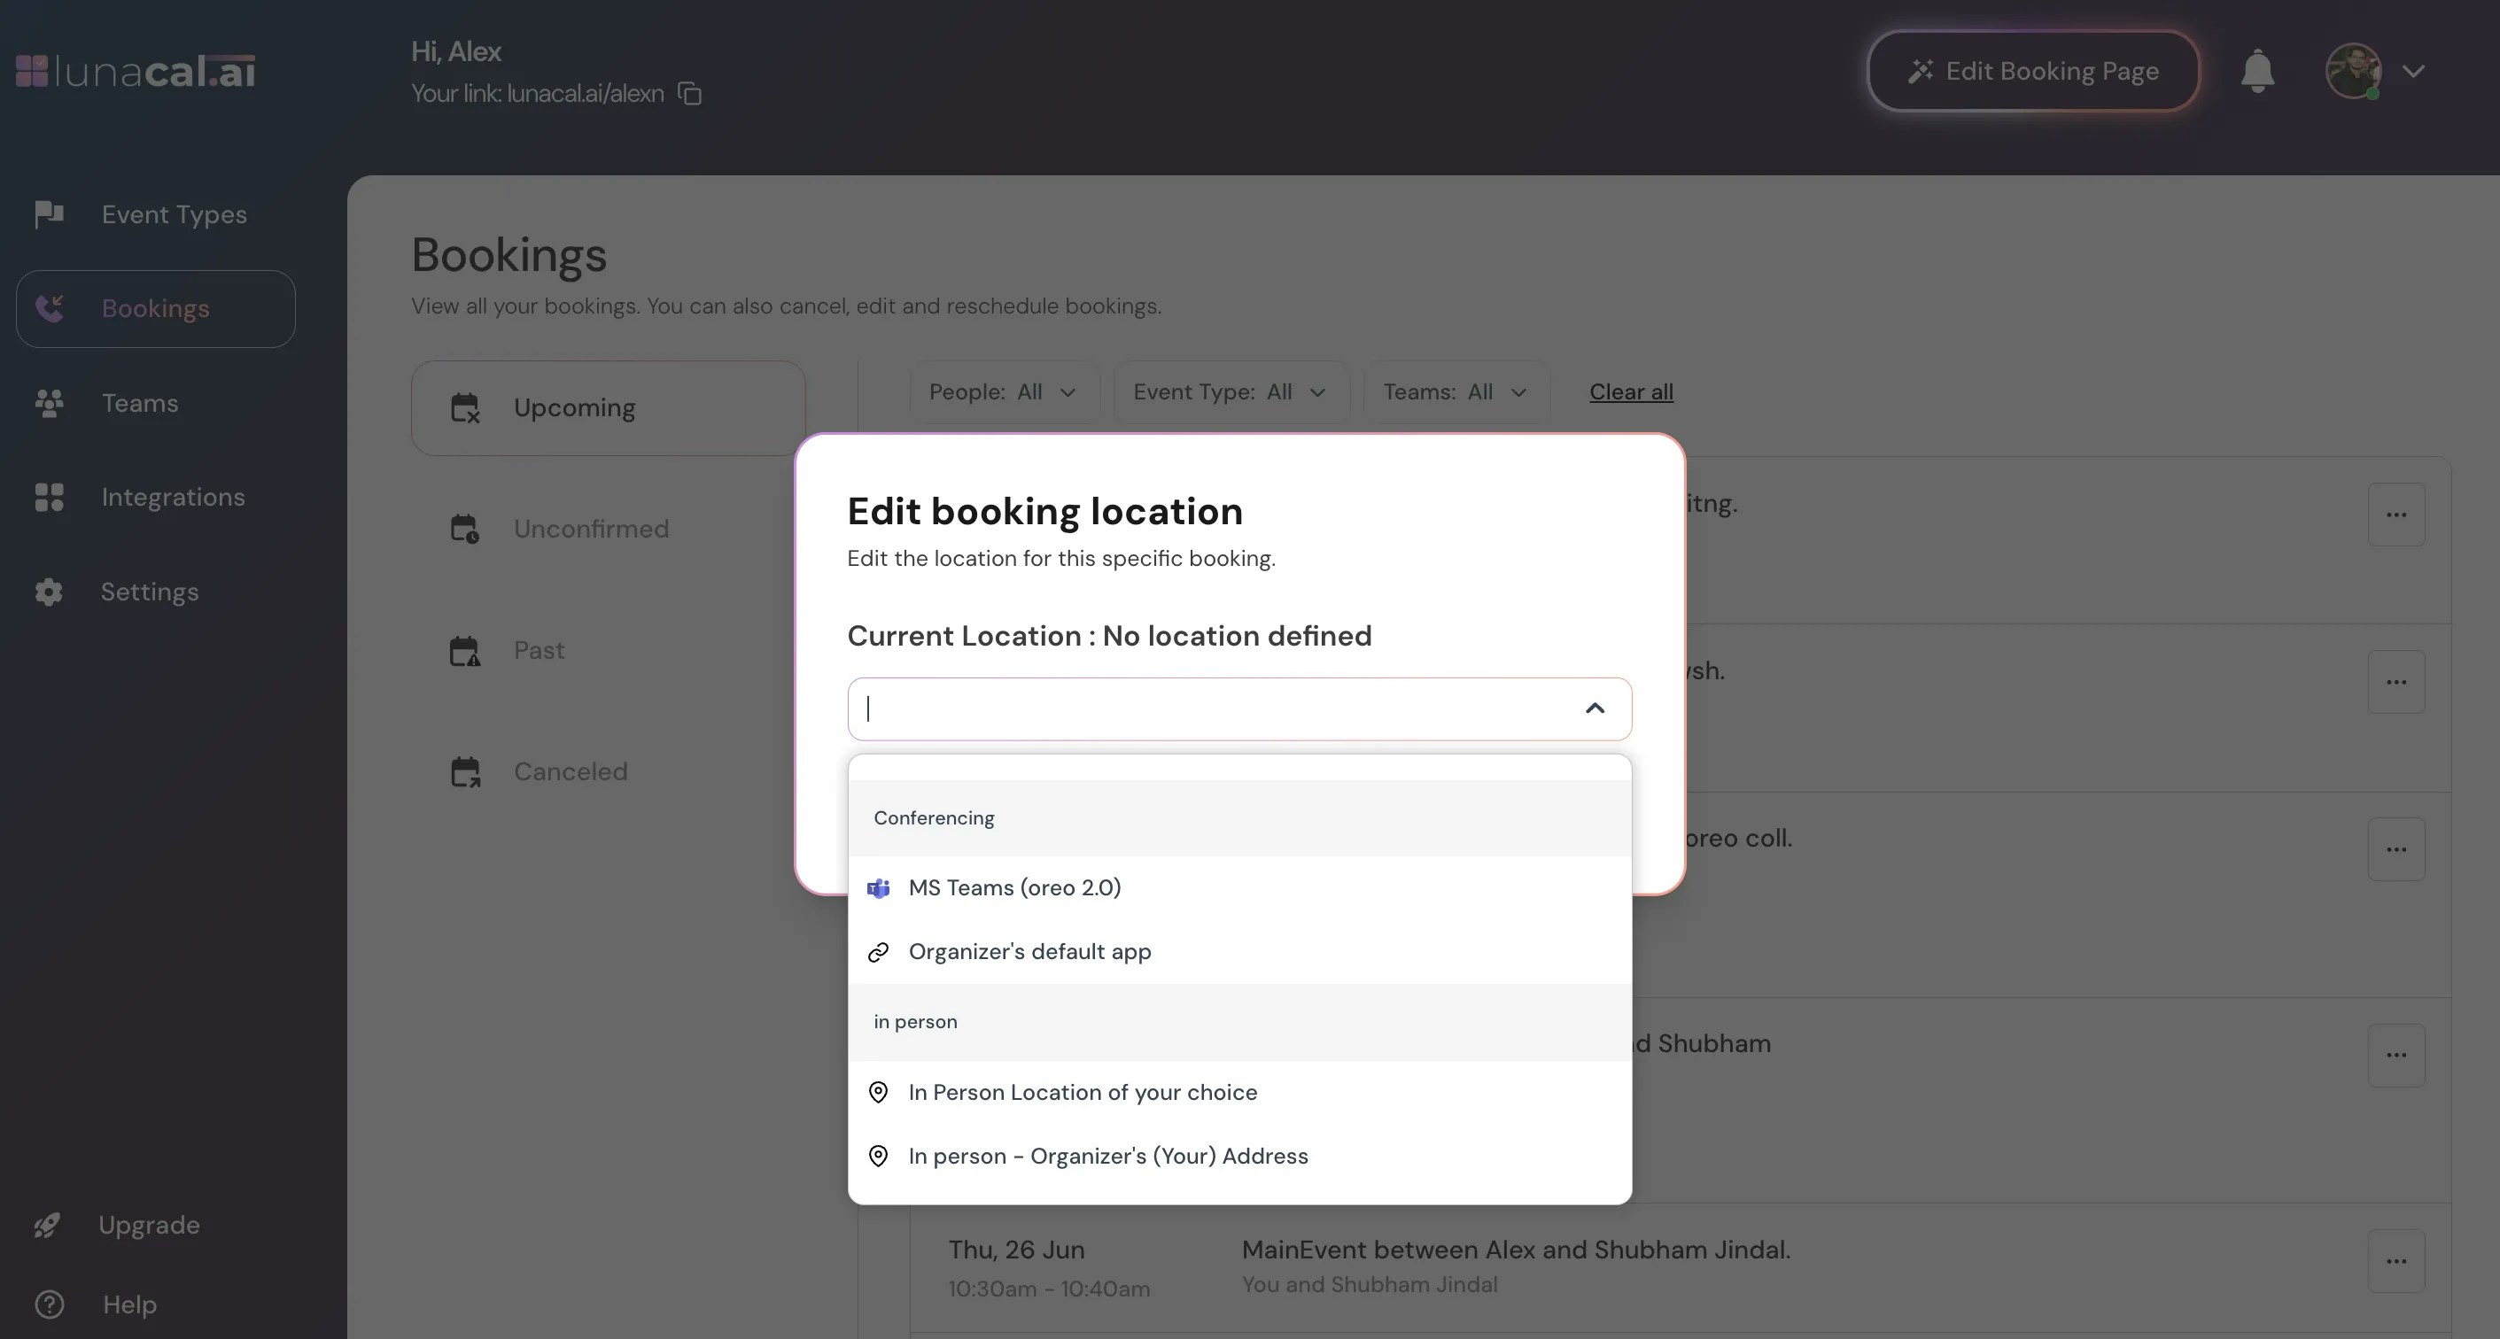Choose Organizer's default app option

pos(1029,952)
